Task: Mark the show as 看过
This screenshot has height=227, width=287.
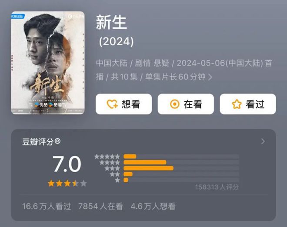Action: coord(248,104)
